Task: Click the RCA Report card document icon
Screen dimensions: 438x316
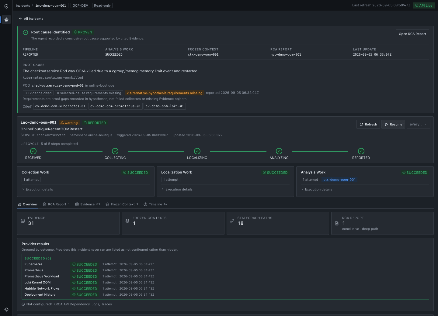Action: click(337, 223)
